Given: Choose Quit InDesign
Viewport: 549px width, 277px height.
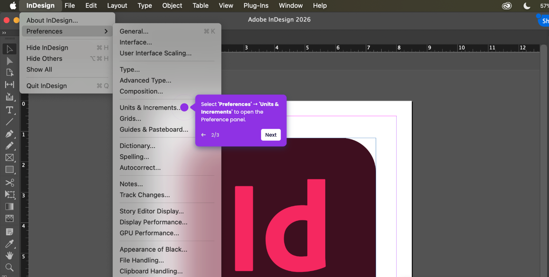Looking at the screenshot, I should (x=67, y=86).
